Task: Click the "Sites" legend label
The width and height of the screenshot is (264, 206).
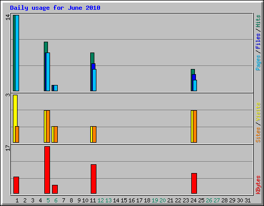Action: click(x=258, y=135)
